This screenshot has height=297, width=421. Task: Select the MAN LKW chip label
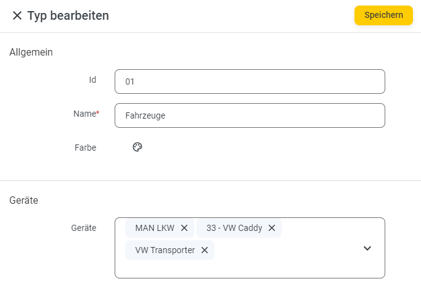click(155, 228)
